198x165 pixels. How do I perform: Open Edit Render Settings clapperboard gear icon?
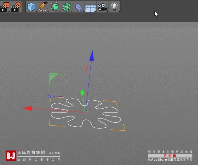(x=16, y=7)
